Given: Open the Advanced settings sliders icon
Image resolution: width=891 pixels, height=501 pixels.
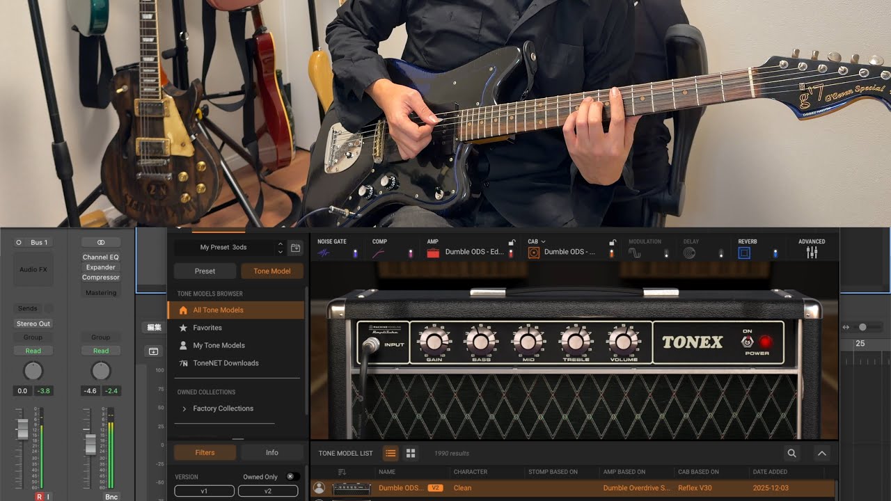Looking at the screenshot, I should tap(812, 253).
